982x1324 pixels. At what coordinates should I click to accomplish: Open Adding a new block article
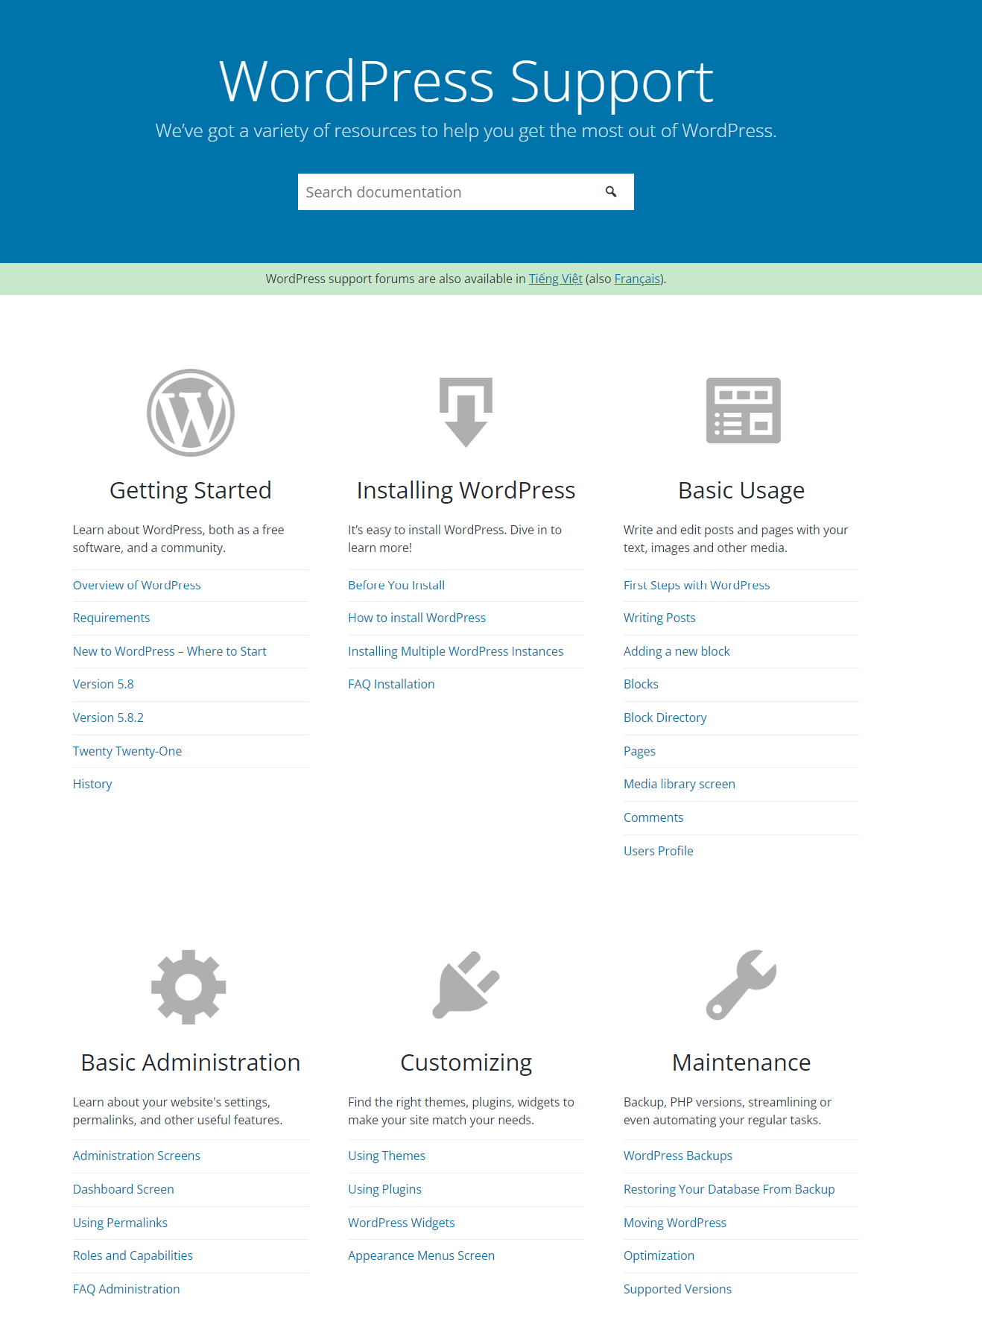coord(677,651)
